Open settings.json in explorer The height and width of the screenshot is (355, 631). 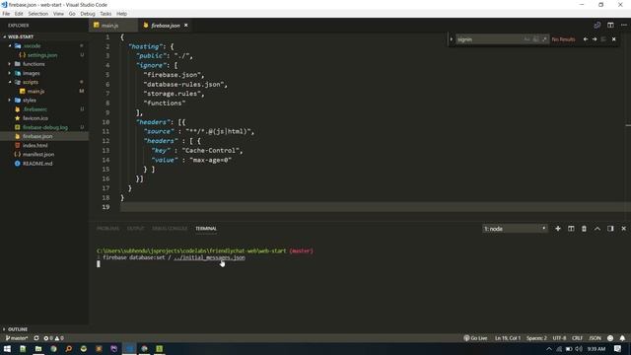[x=41, y=55]
